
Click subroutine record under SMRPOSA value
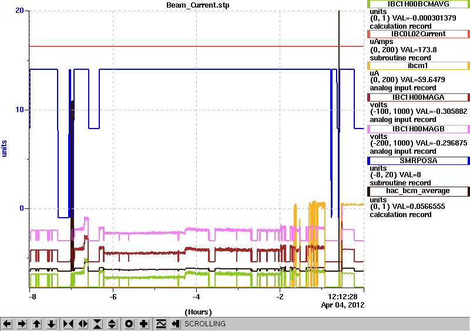(x=400, y=183)
